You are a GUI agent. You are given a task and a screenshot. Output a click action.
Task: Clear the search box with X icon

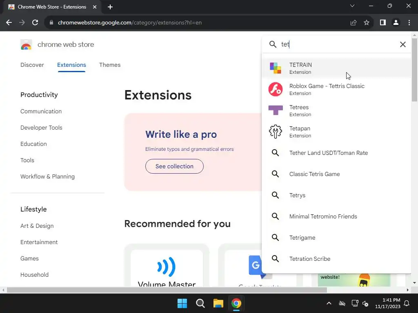403,44
